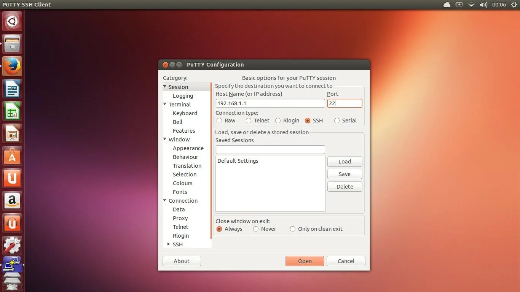Open the system gear session menu
Viewport: 520px width, 292px height.
[514, 5]
